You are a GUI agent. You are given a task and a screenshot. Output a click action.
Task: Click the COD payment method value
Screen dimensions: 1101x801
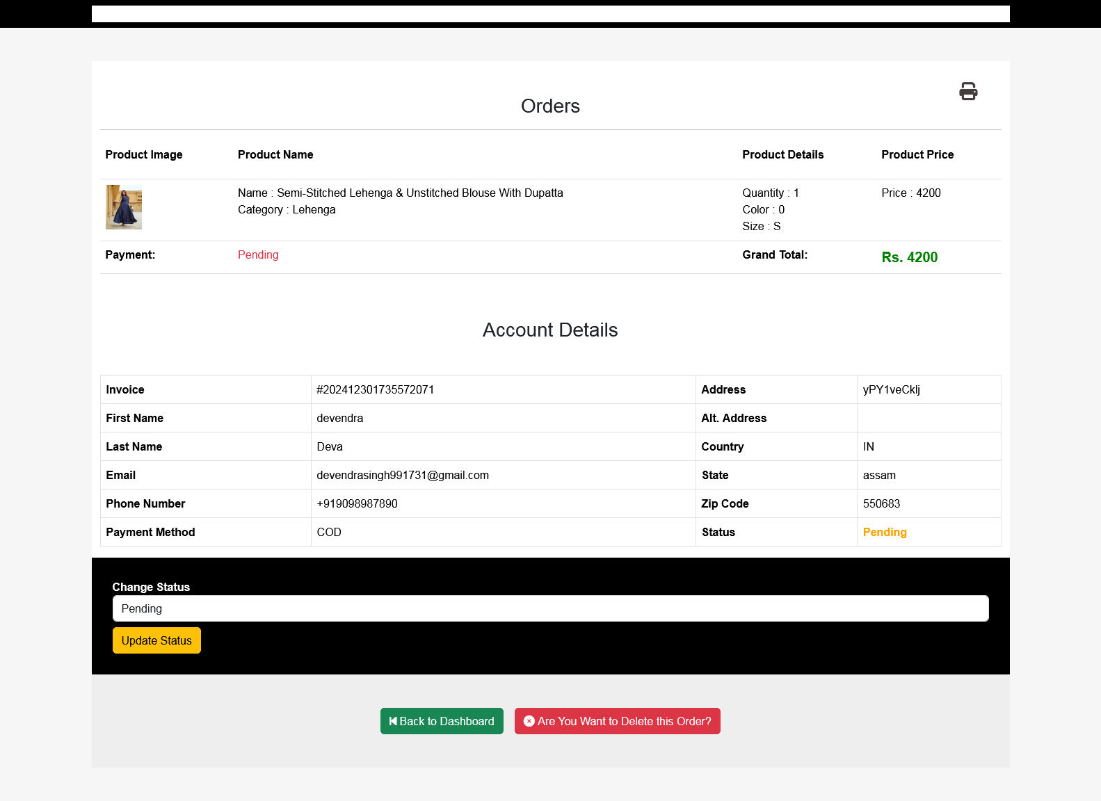coord(329,532)
